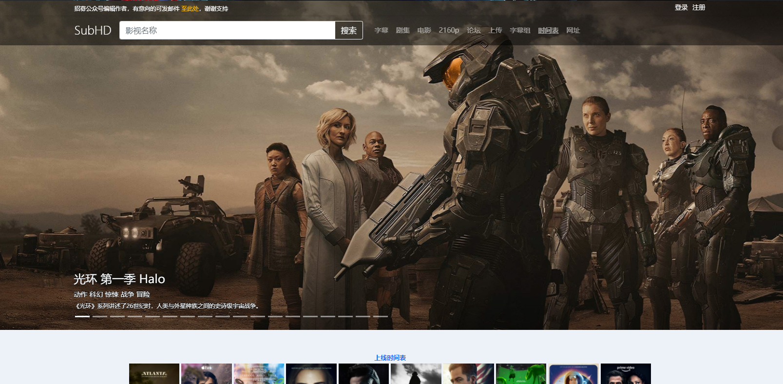Open the blue 上线时间表 link
This screenshot has width=783, height=384.
pos(390,358)
